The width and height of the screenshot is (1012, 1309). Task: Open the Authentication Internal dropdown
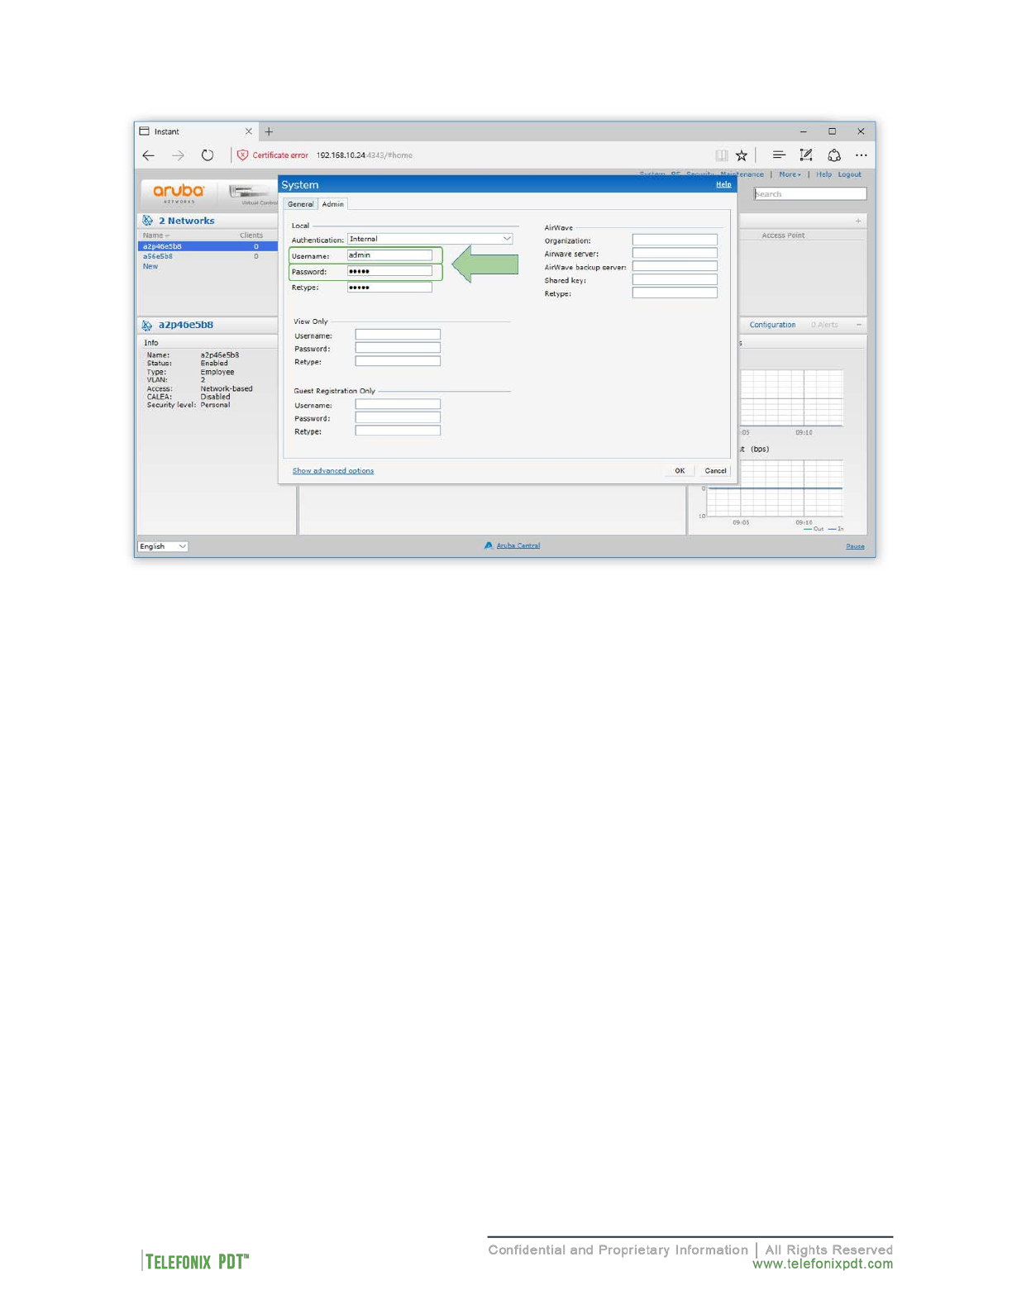[430, 239]
